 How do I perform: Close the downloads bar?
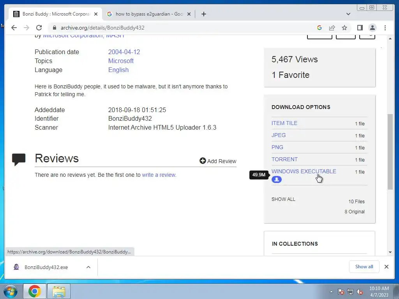pyautogui.click(x=387, y=267)
